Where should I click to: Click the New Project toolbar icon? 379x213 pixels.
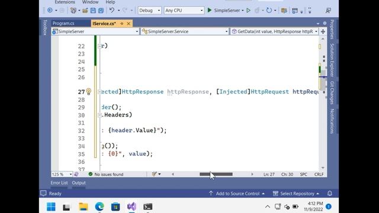[x=73, y=11]
